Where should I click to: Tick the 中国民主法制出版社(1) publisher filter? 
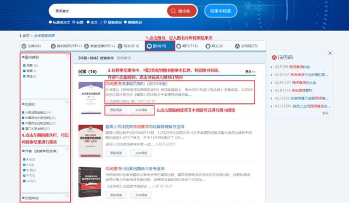coord(23,123)
